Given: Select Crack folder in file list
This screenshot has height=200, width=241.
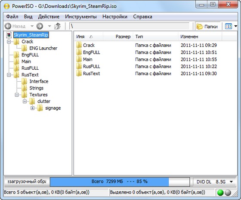Looking at the screenshot, I should coord(89,45).
